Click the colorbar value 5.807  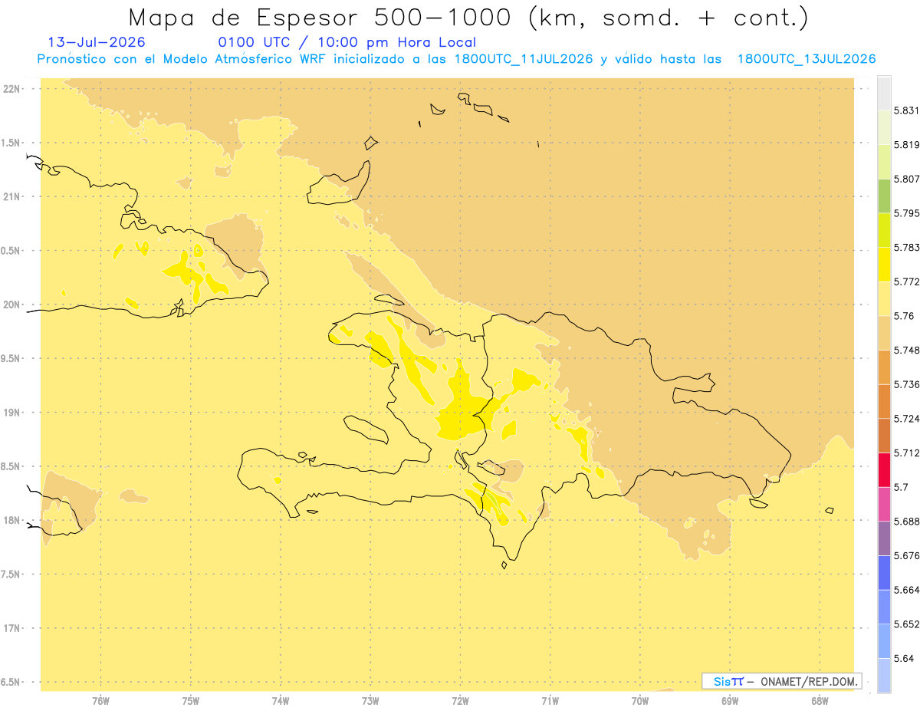[907, 179]
